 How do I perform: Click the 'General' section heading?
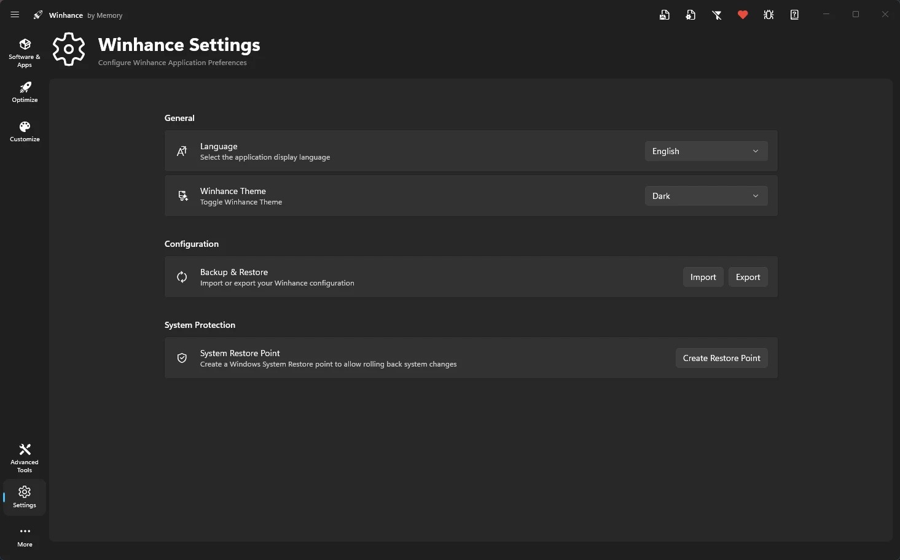(179, 118)
